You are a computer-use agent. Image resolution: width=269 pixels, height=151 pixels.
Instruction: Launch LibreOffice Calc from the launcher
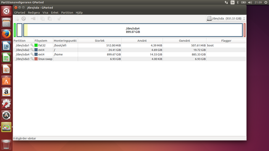coord(6,57)
